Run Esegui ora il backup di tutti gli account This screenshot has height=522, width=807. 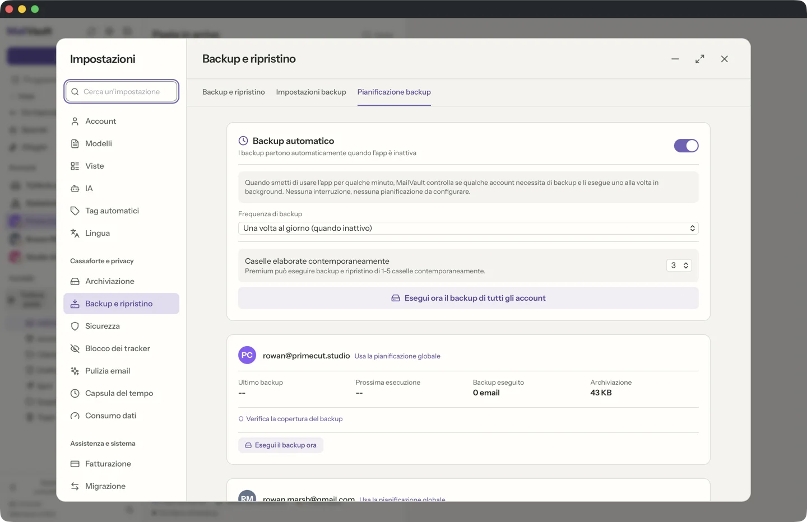point(469,298)
